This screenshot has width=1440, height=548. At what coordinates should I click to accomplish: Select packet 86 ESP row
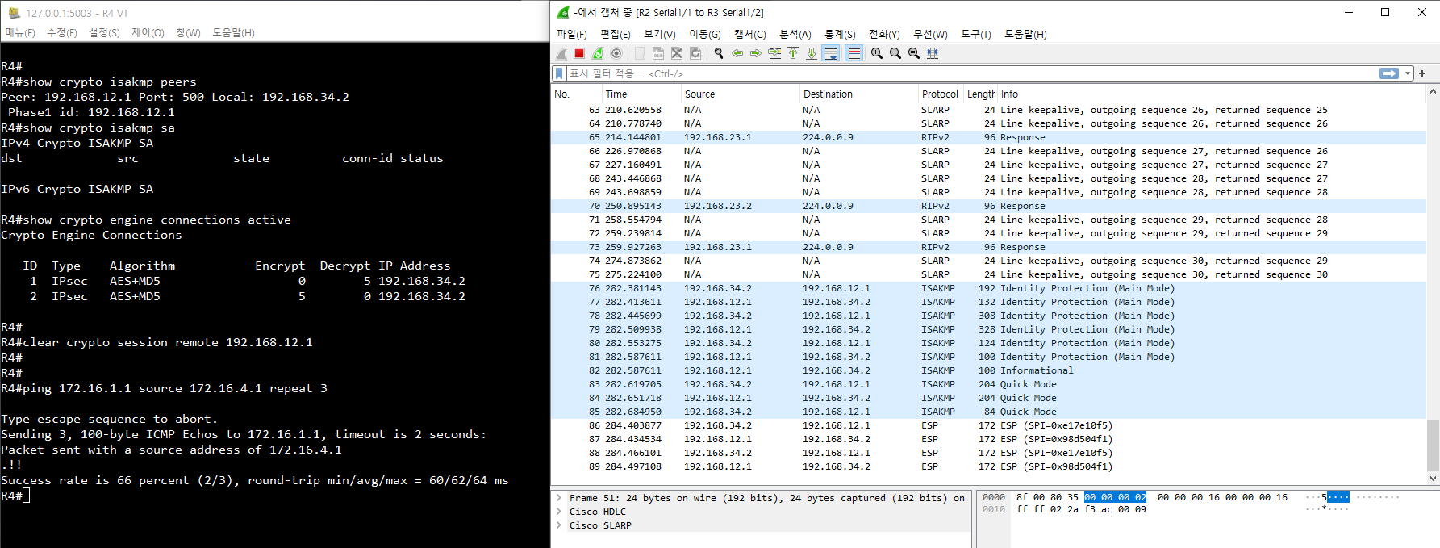(x=989, y=425)
